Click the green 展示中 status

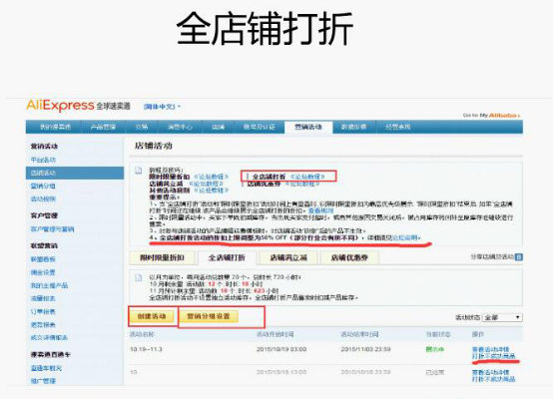(x=435, y=349)
